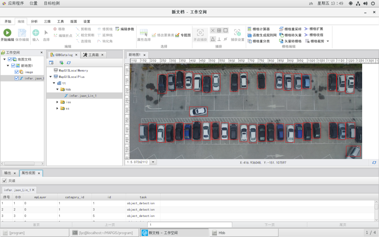
Task: Toggle visibility checkbox of image layer
Action: (16, 72)
